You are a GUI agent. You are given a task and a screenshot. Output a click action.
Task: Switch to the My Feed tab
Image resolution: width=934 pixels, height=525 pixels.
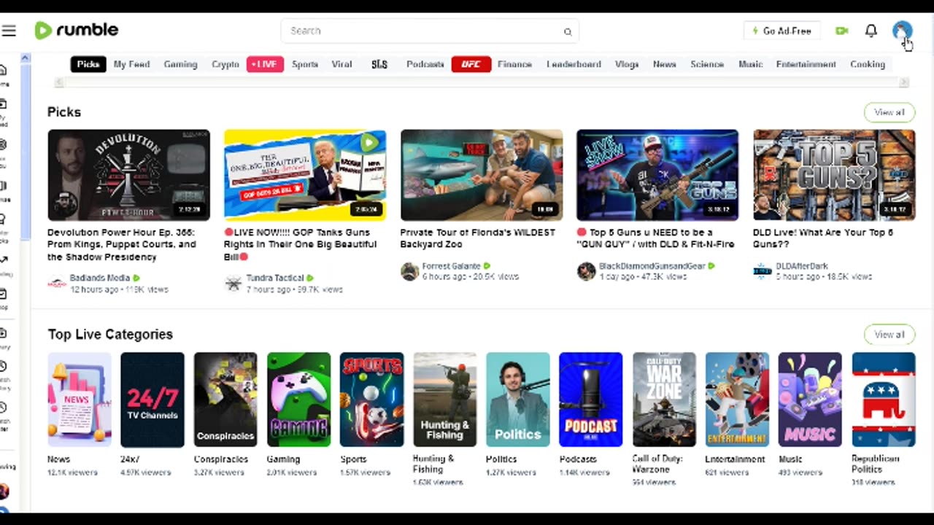pos(131,64)
